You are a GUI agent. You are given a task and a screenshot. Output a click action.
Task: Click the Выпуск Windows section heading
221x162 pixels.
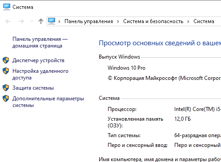click(x=120, y=57)
